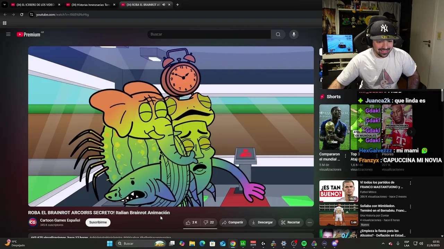Switch to Historias Innecesarias tab
The height and width of the screenshot is (249, 444).
click(90, 5)
